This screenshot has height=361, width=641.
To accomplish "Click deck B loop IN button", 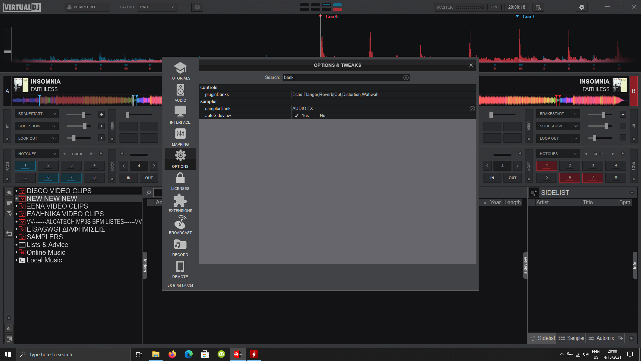I will pos(492,178).
